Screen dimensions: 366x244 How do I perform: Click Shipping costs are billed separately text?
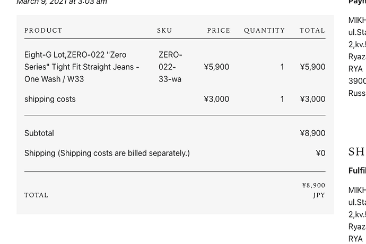tap(124, 153)
